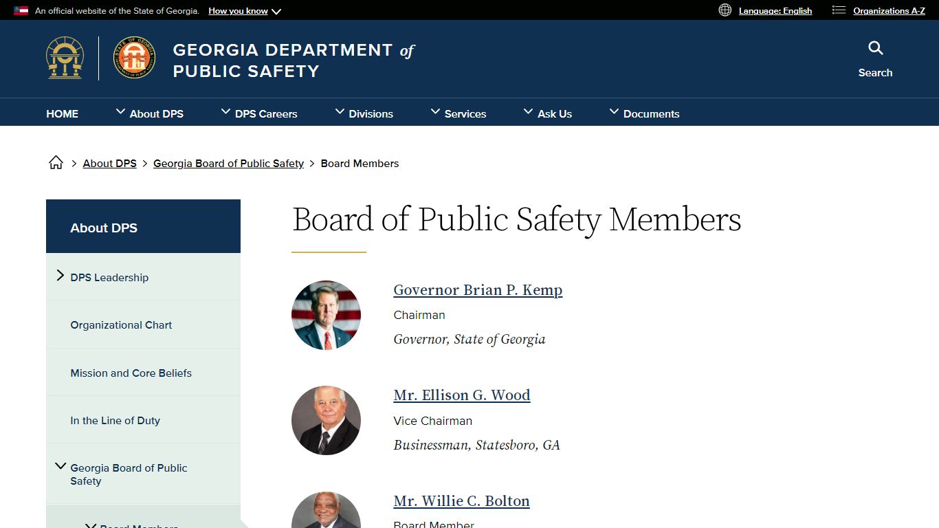Click the Organizations A-Z list icon
Image resolution: width=939 pixels, height=528 pixels.
coord(839,10)
